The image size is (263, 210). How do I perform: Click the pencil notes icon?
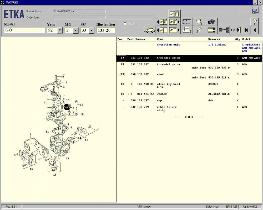[199, 30]
